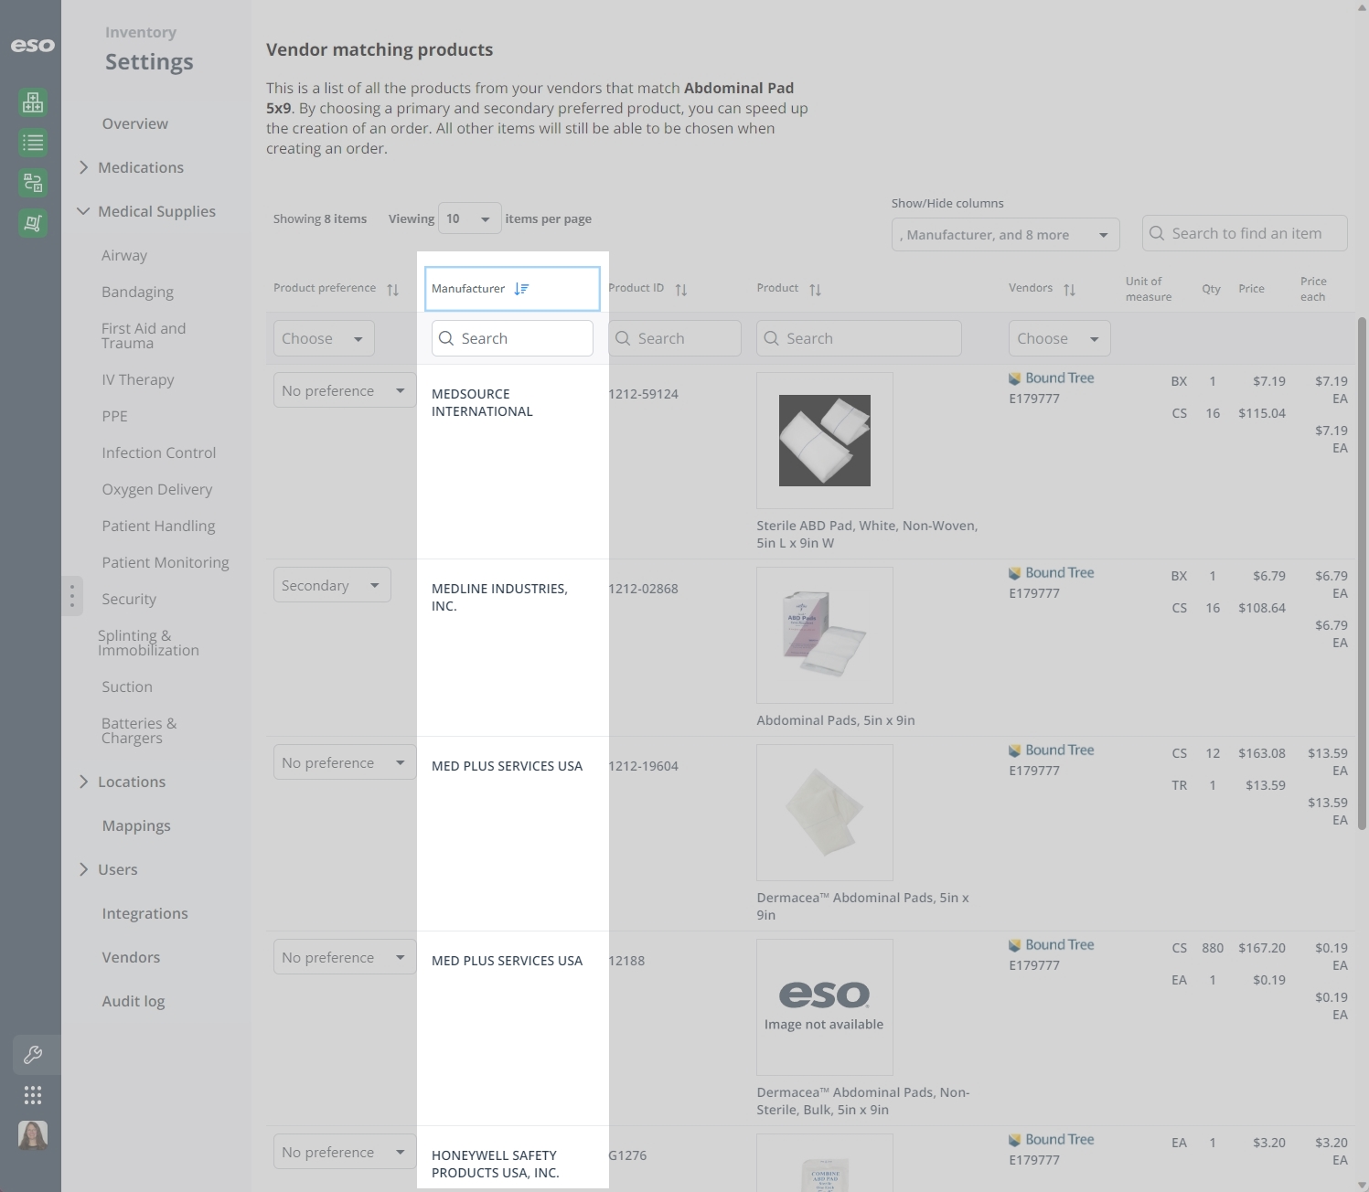The width and height of the screenshot is (1369, 1192).
Task: Sort by Manufacturer column icon
Action: (521, 289)
